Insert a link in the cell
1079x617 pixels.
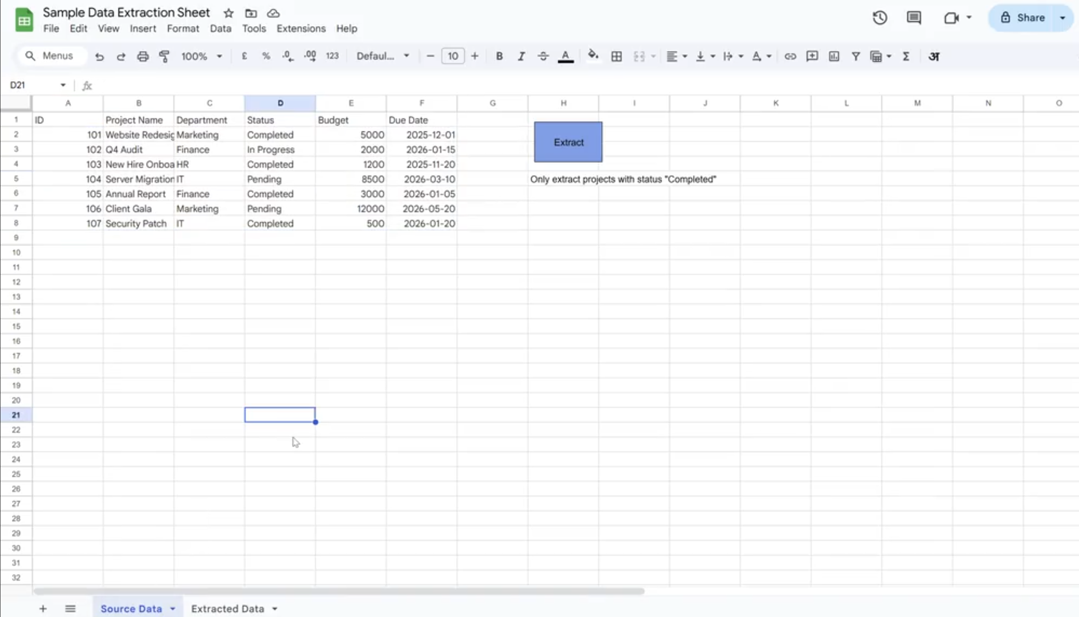coord(789,56)
